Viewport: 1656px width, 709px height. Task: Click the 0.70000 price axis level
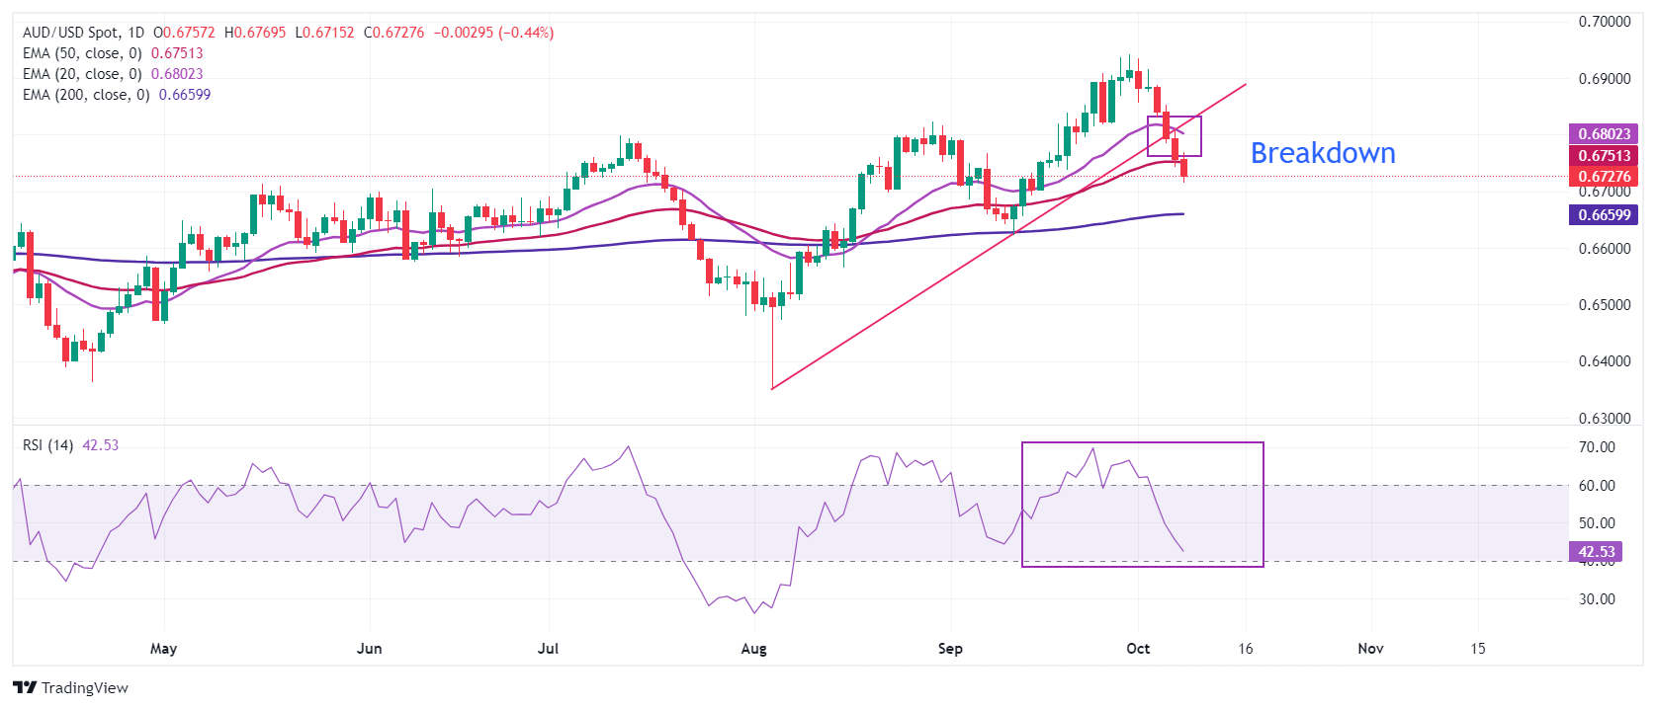tap(1604, 22)
